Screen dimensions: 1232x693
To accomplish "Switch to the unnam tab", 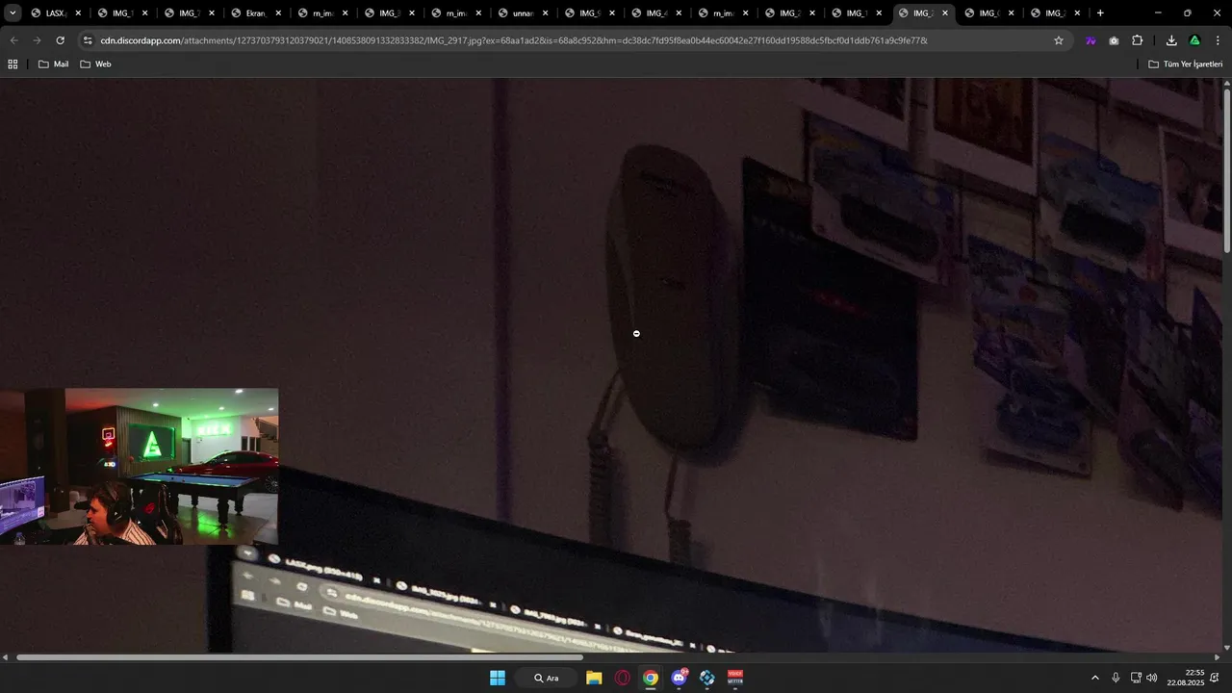I will pos(522,13).
